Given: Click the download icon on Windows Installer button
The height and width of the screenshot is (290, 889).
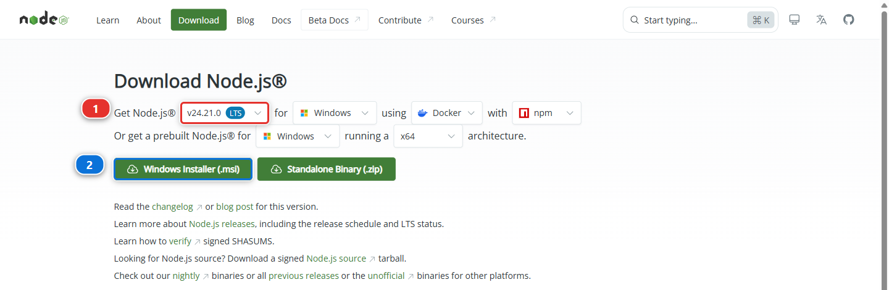Looking at the screenshot, I should [133, 169].
